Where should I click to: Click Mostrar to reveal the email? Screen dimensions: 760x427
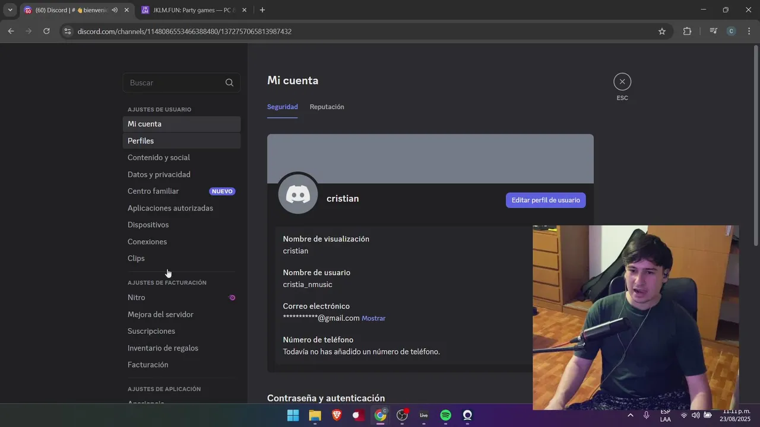tap(373, 318)
